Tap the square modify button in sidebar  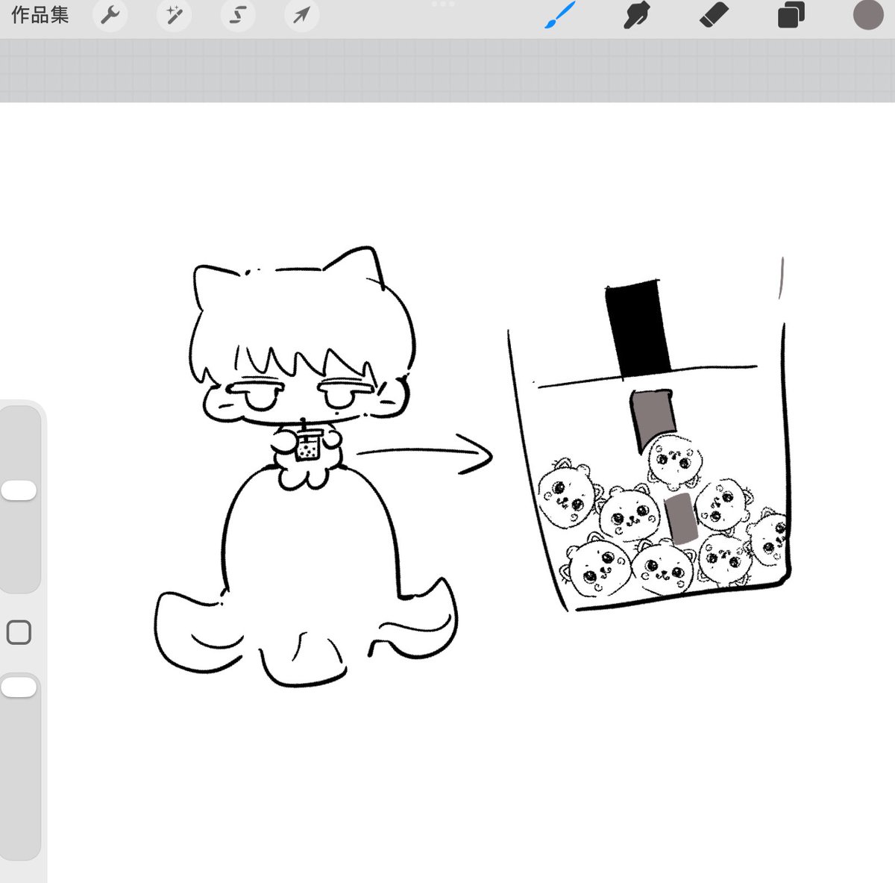tap(19, 633)
